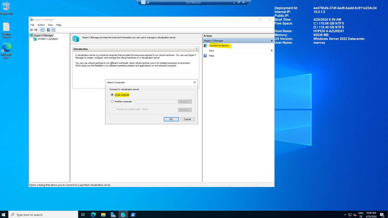This screenshot has height=218, width=388.
Task: Click the Help icon in the Actions pane
Action: pos(205,56)
